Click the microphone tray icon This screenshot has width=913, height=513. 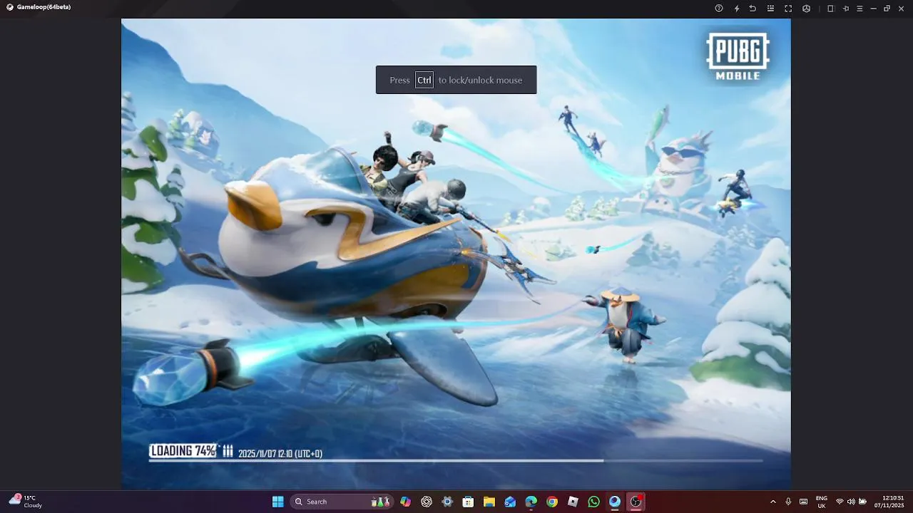pyautogui.click(x=788, y=502)
